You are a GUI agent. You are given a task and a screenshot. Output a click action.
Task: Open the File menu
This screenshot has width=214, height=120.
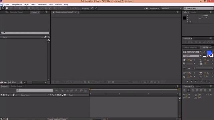pos(2,5)
